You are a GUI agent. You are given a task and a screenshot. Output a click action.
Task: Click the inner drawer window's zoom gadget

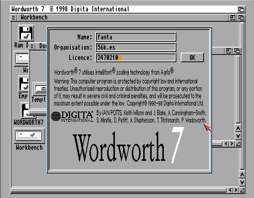tap(229, 51)
